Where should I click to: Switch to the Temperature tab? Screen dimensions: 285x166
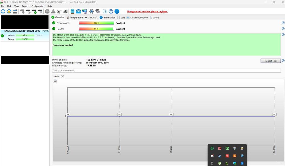click(75, 18)
